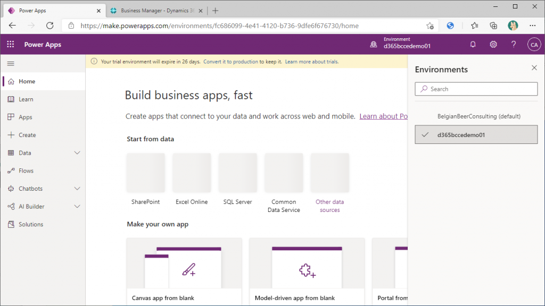Image resolution: width=545 pixels, height=306 pixels.
Task: Open the browser Favorites list
Action: (474, 25)
